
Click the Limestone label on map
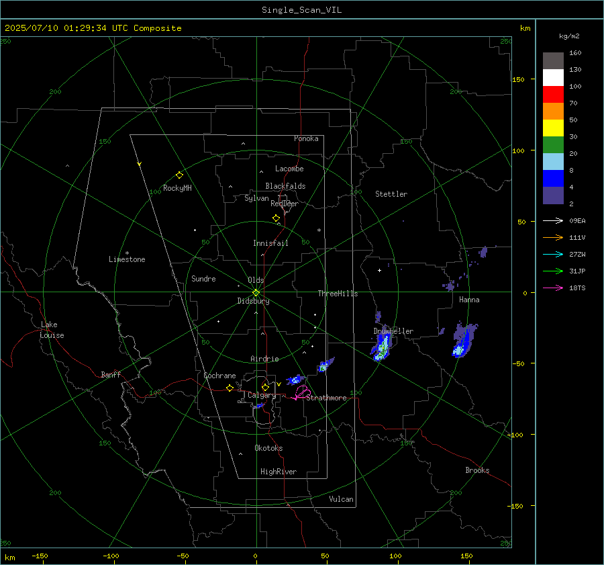pyautogui.click(x=127, y=259)
